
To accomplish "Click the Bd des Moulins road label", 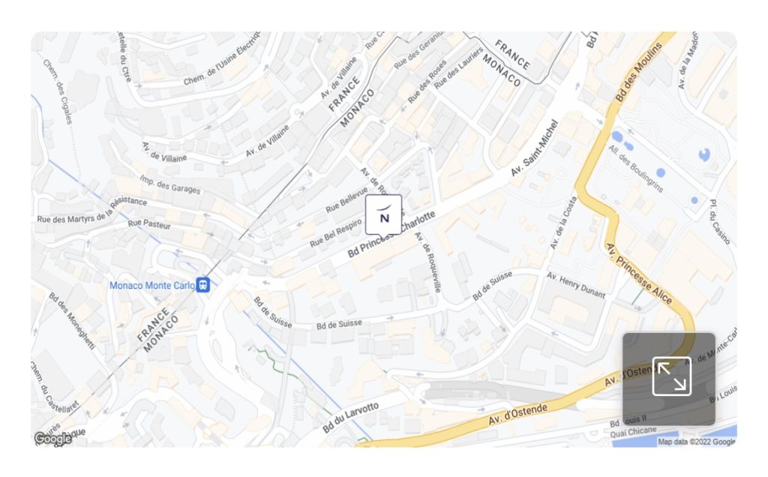I will pyautogui.click(x=638, y=71).
